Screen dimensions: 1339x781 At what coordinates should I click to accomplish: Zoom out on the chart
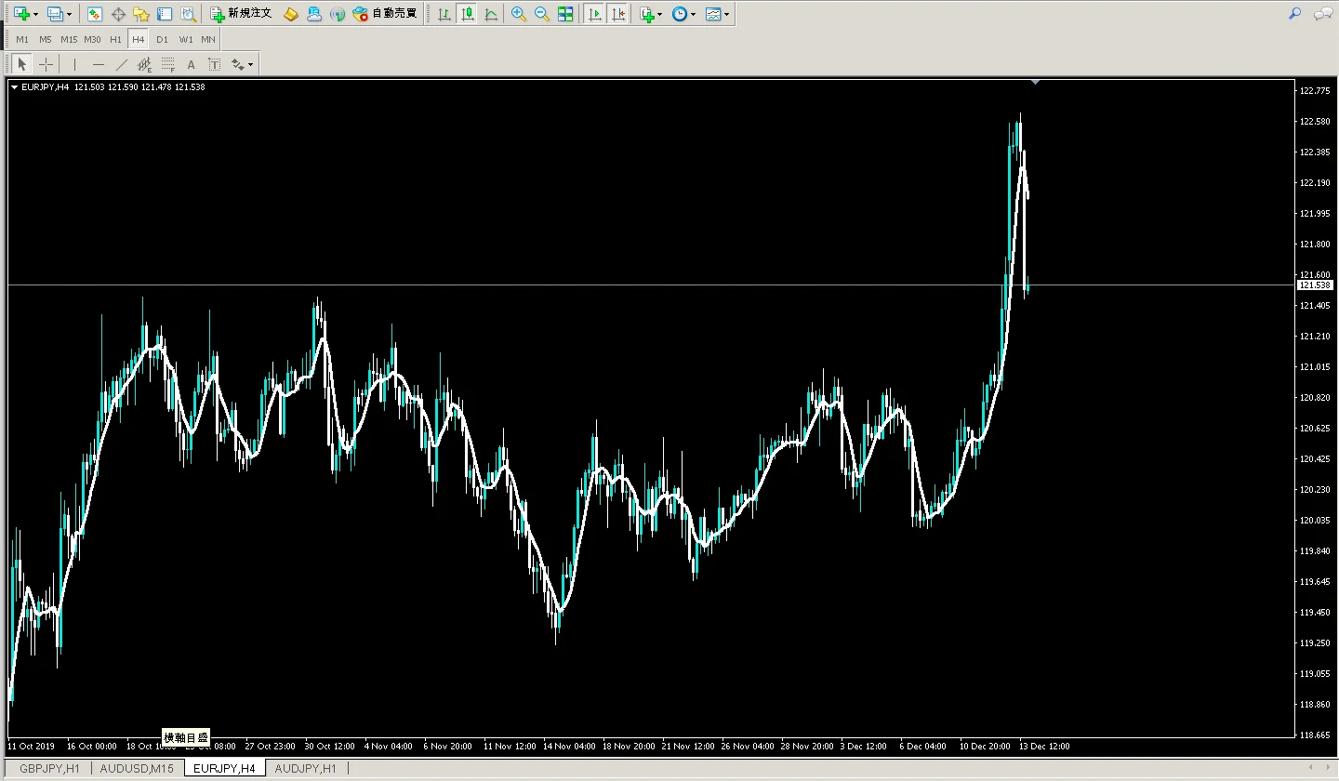[x=541, y=14]
